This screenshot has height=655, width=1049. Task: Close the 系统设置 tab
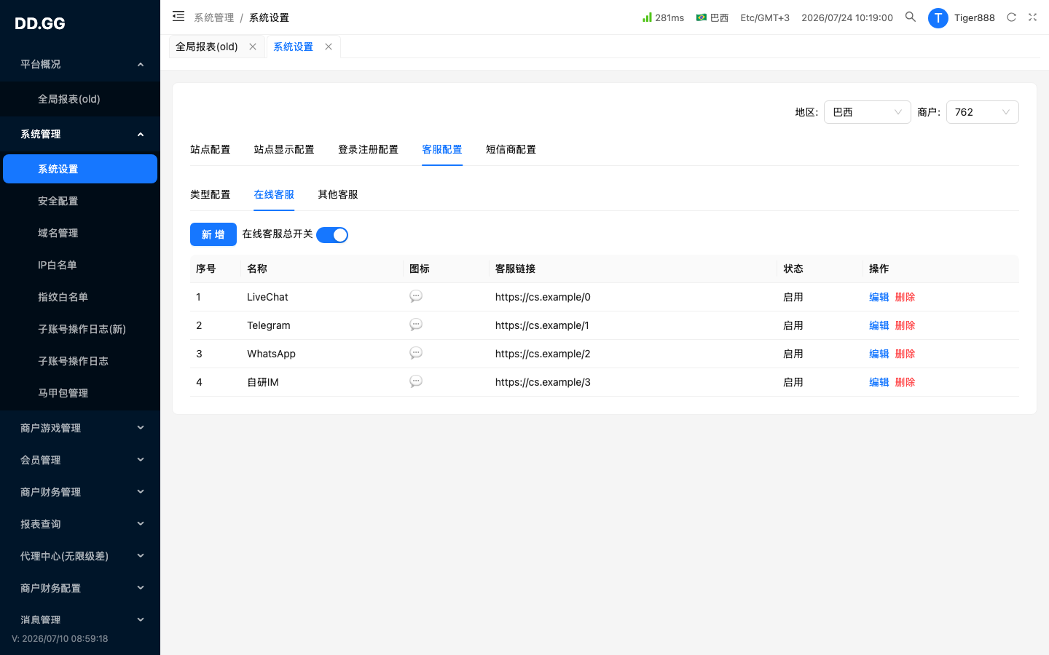tap(329, 47)
